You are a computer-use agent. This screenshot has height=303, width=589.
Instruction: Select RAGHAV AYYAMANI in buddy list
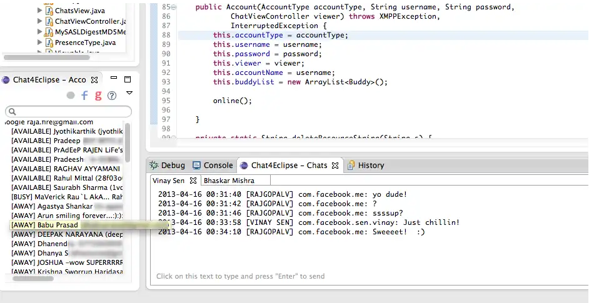tap(66, 169)
